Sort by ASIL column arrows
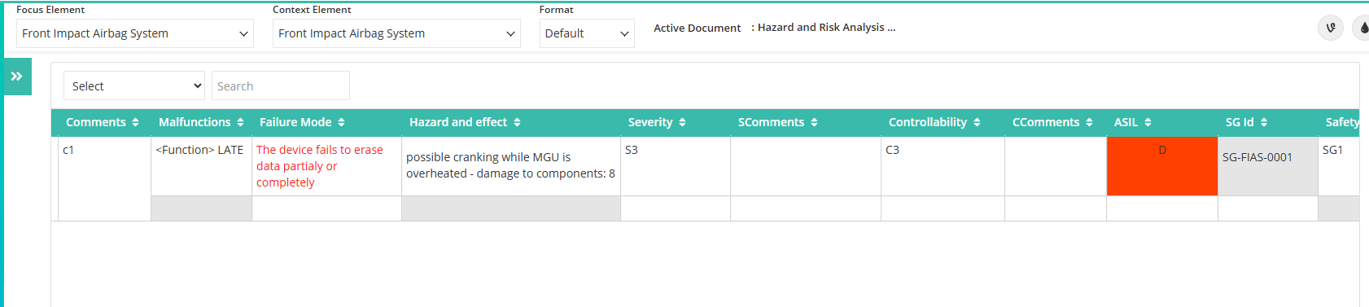The image size is (1369, 307). click(1148, 122)
